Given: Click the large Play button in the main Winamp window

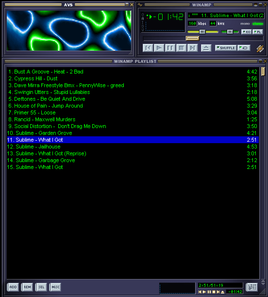Looking at the screenshot, I should 159,48.
